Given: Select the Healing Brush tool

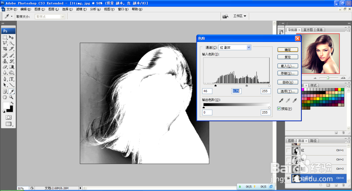Looking at the screenshot, I should tap(5, 56).
